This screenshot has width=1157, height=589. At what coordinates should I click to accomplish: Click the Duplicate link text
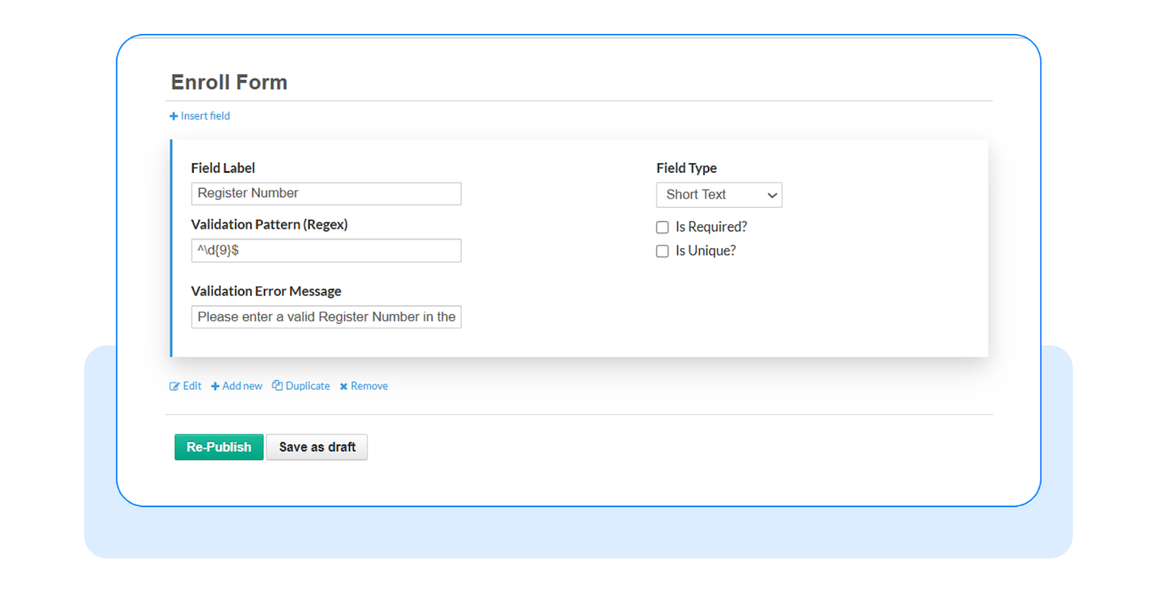coord(307,387)
